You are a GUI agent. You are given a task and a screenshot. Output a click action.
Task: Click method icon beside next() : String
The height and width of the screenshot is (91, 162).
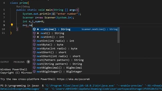[x=34, y=33]
